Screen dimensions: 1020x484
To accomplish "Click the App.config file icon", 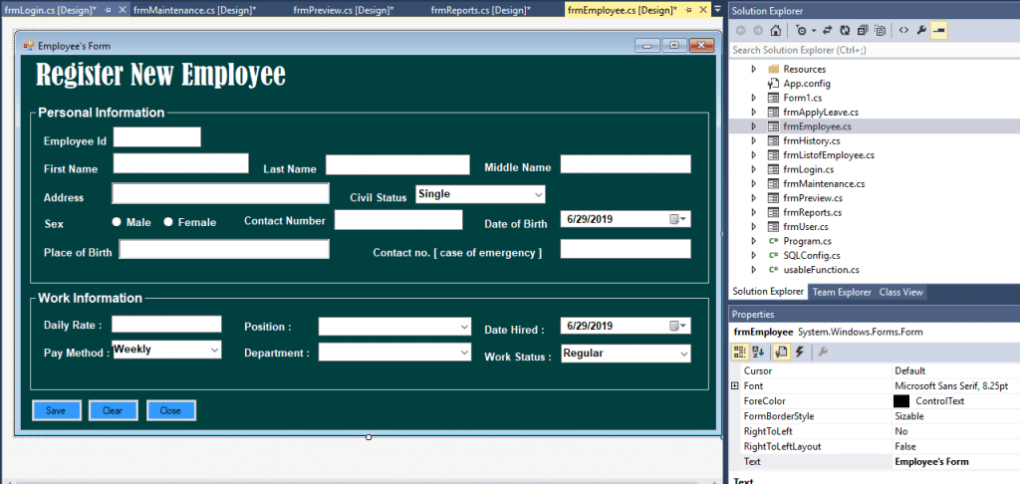I will [x=773, y=84].
